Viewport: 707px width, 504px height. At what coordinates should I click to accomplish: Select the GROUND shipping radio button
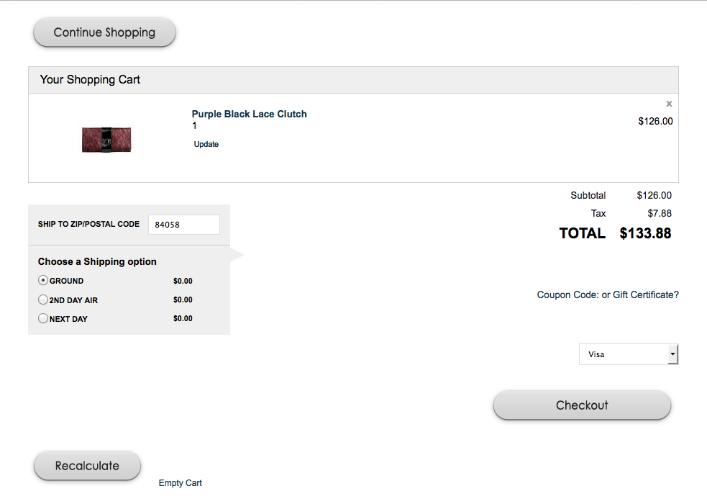[x=43, y=281]
